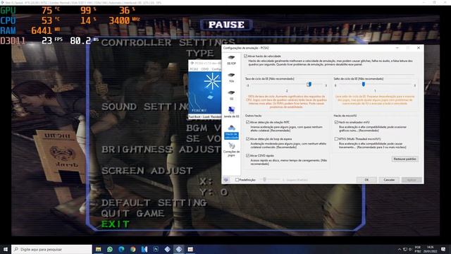Viewport: 451px width, 254px height.
Task: Open WhatsApp from the taskbar
Action: click(110, 249)
